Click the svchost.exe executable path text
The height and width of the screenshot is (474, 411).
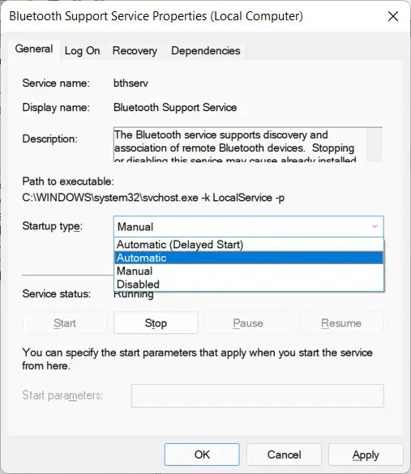coord(153,198)
